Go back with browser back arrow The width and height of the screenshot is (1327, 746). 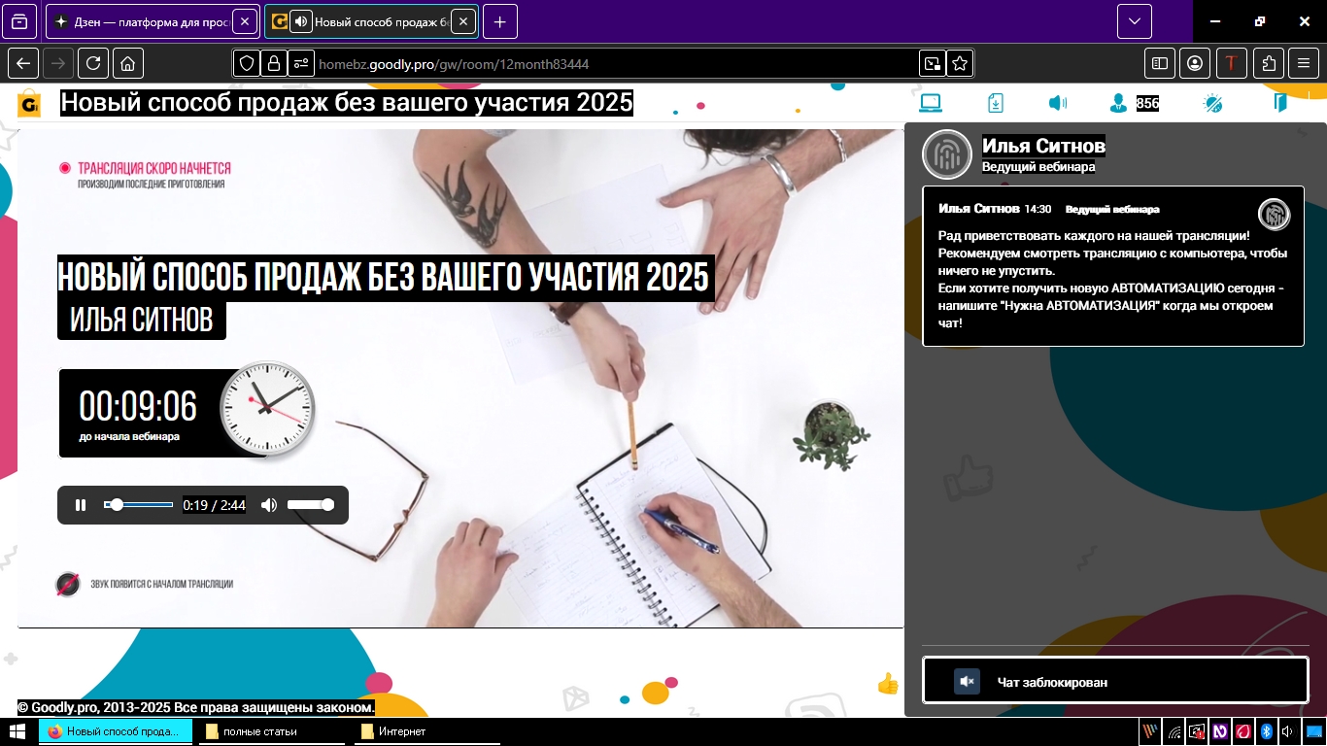[23, 64]
